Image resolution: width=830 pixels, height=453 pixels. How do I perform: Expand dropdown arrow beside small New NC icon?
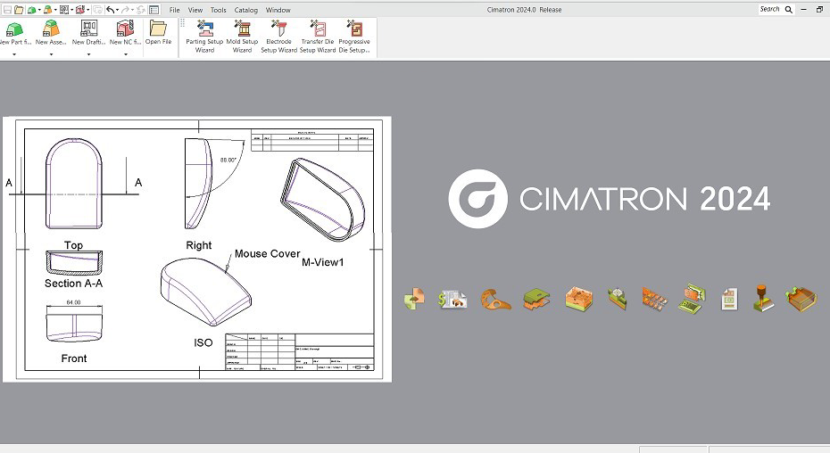pos(87,10)
